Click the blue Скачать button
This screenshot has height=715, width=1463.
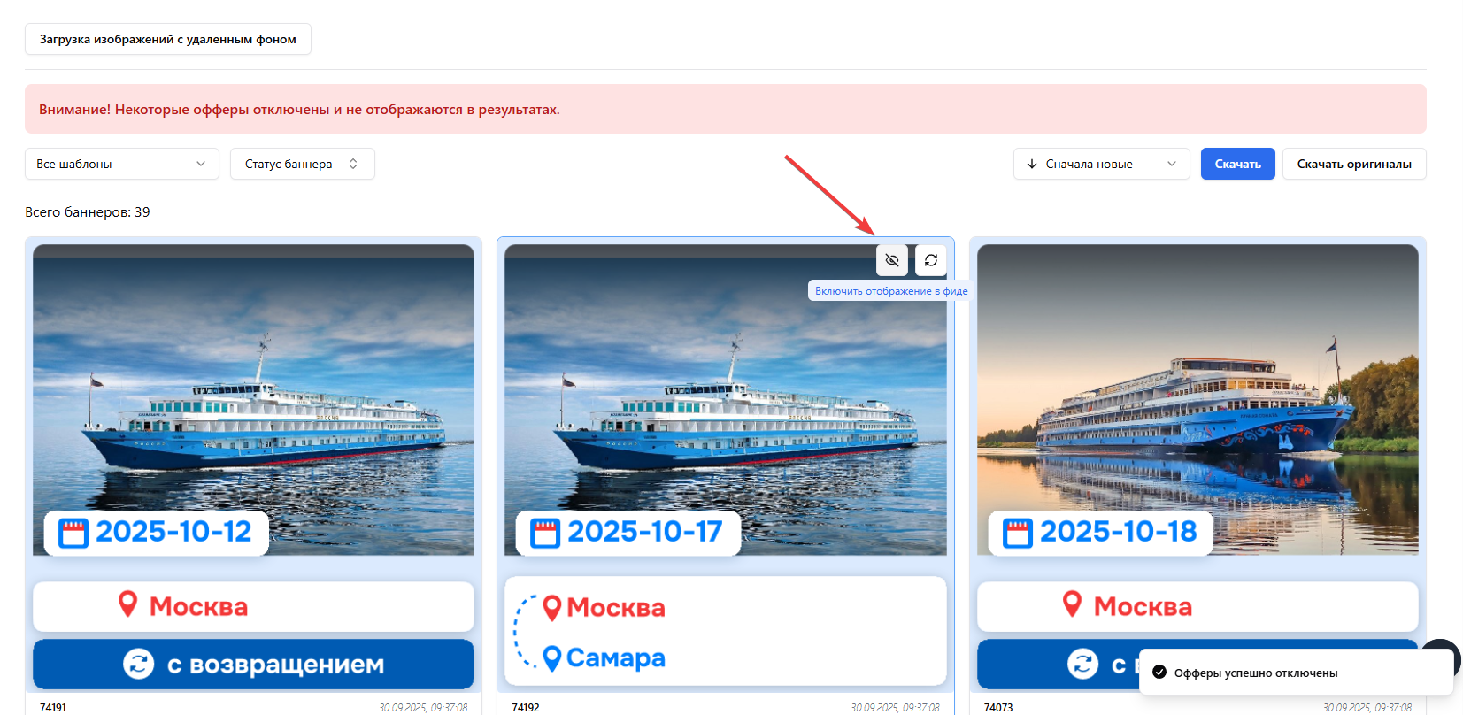click(1238, 164)
